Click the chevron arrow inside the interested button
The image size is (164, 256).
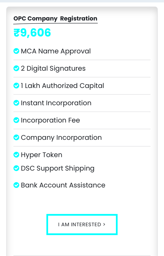coord(104,224)
